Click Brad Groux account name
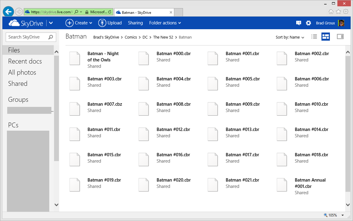 click(x=325, y=23)
